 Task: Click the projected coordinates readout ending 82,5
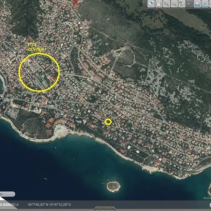(9, 204)
